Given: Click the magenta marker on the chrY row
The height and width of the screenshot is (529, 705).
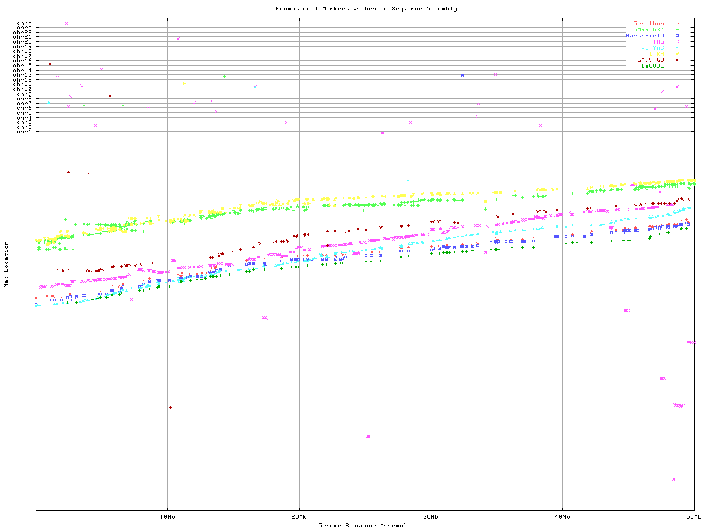Looking at the screenshot, I should 66,23.
